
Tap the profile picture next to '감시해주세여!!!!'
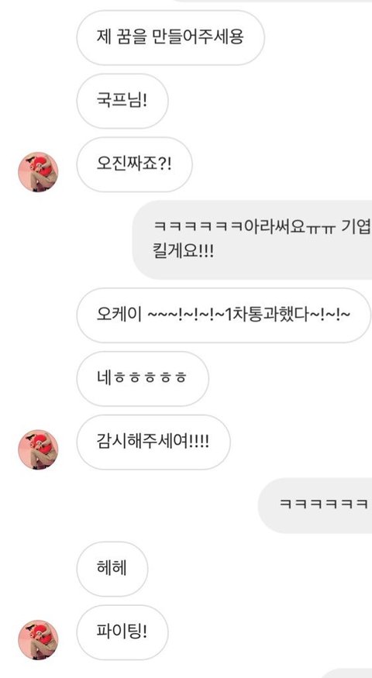[x=38, y=449]
